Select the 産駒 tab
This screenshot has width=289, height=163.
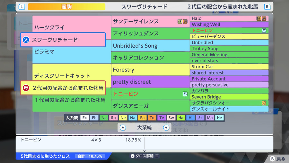[66, 7]
